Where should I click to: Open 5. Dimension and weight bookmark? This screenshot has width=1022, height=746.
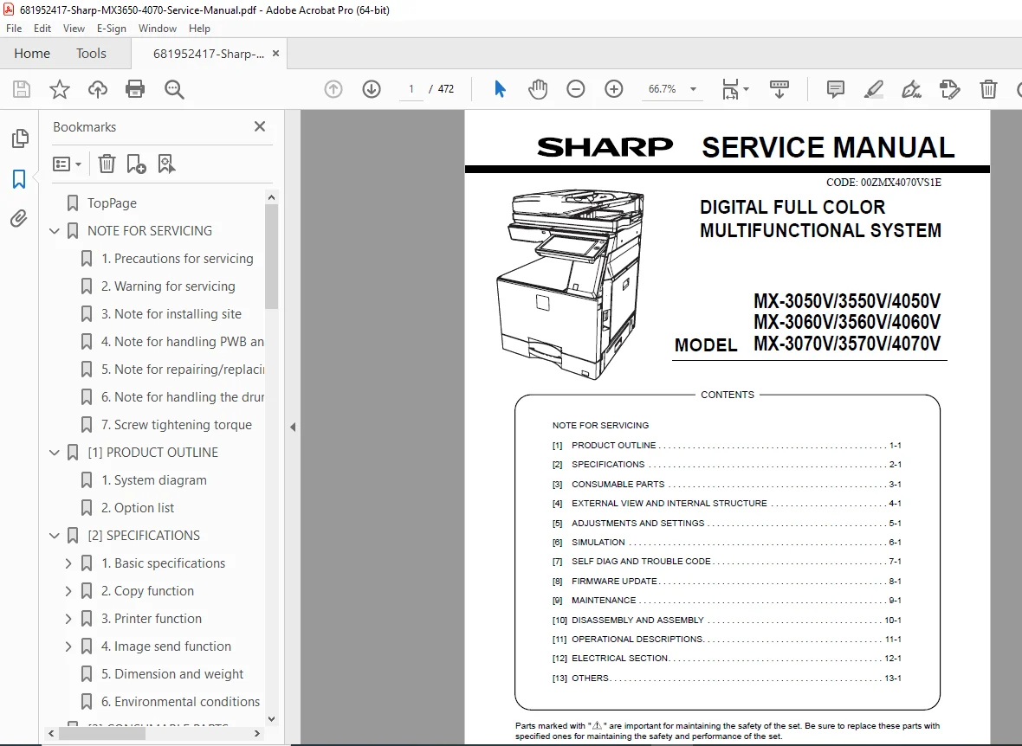pyautogui.click(x=172, y=673)
